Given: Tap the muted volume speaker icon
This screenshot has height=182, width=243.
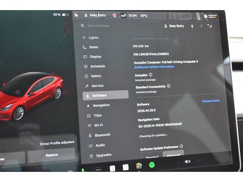Looking at the screenshot, I should 188,161.
